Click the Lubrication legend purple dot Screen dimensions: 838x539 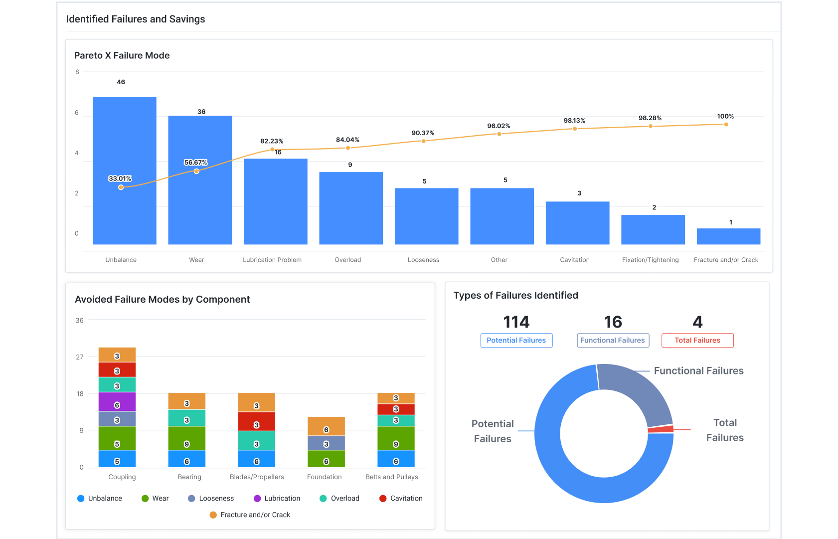pos(257,499)
